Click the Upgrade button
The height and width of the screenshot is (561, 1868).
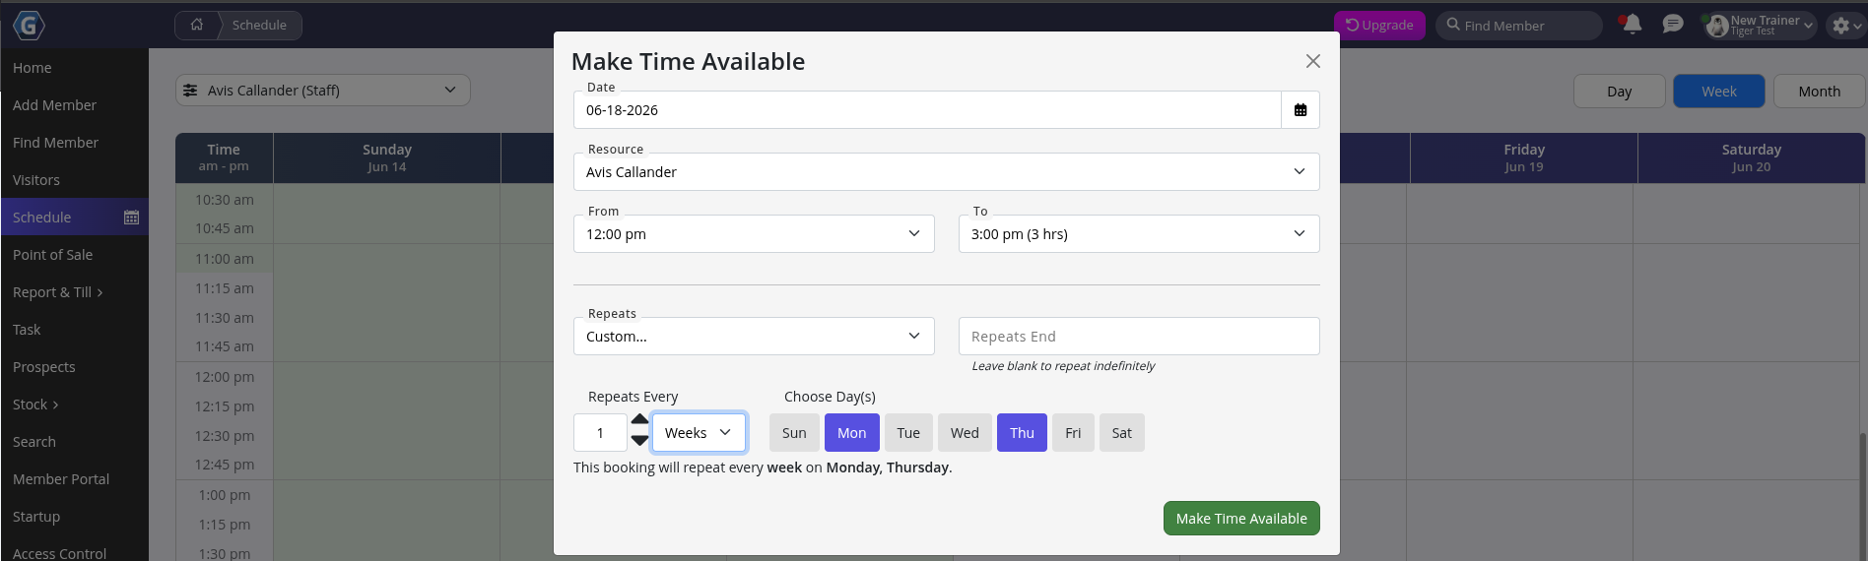click(1379, 26)
